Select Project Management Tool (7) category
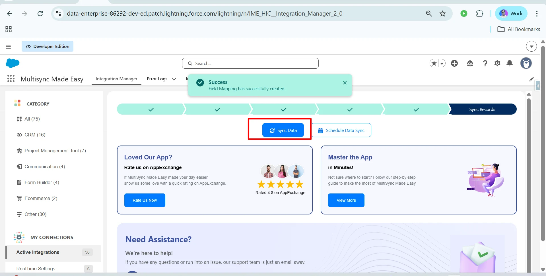546x276 pixels. (x=51, y=151)
